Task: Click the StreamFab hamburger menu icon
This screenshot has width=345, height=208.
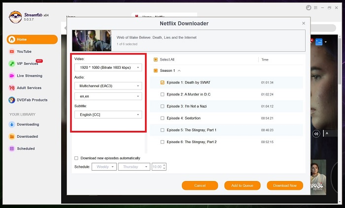Action: (x=315, y=8)
